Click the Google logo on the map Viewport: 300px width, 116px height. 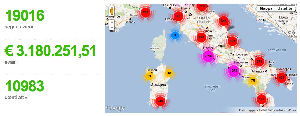(x=115, y=108)
